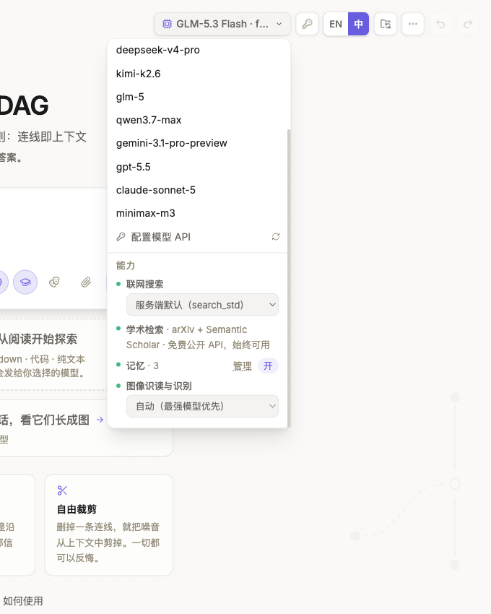Viewport: 491px width, 614px height.
Task: Select gemini-3.1-pro-preview model
Action: (197, 143)
